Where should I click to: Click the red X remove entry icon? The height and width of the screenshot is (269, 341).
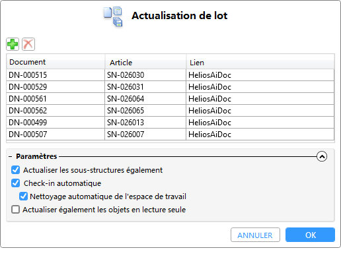point(28,44)
